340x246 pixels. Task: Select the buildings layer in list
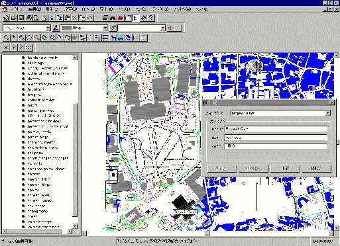[35, 63]
